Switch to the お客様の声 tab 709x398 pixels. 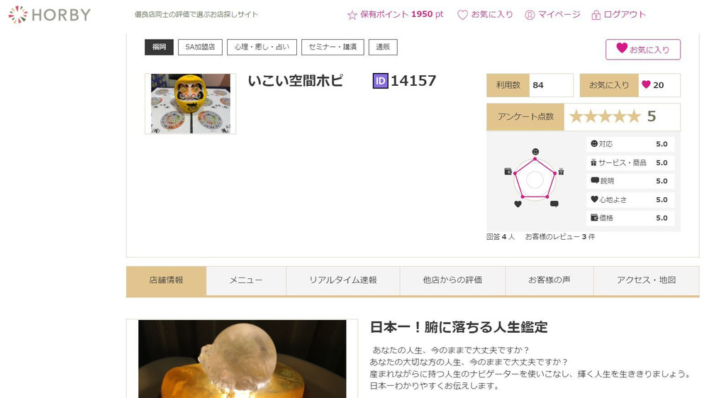pyautogui.click(x=549, y=280)
